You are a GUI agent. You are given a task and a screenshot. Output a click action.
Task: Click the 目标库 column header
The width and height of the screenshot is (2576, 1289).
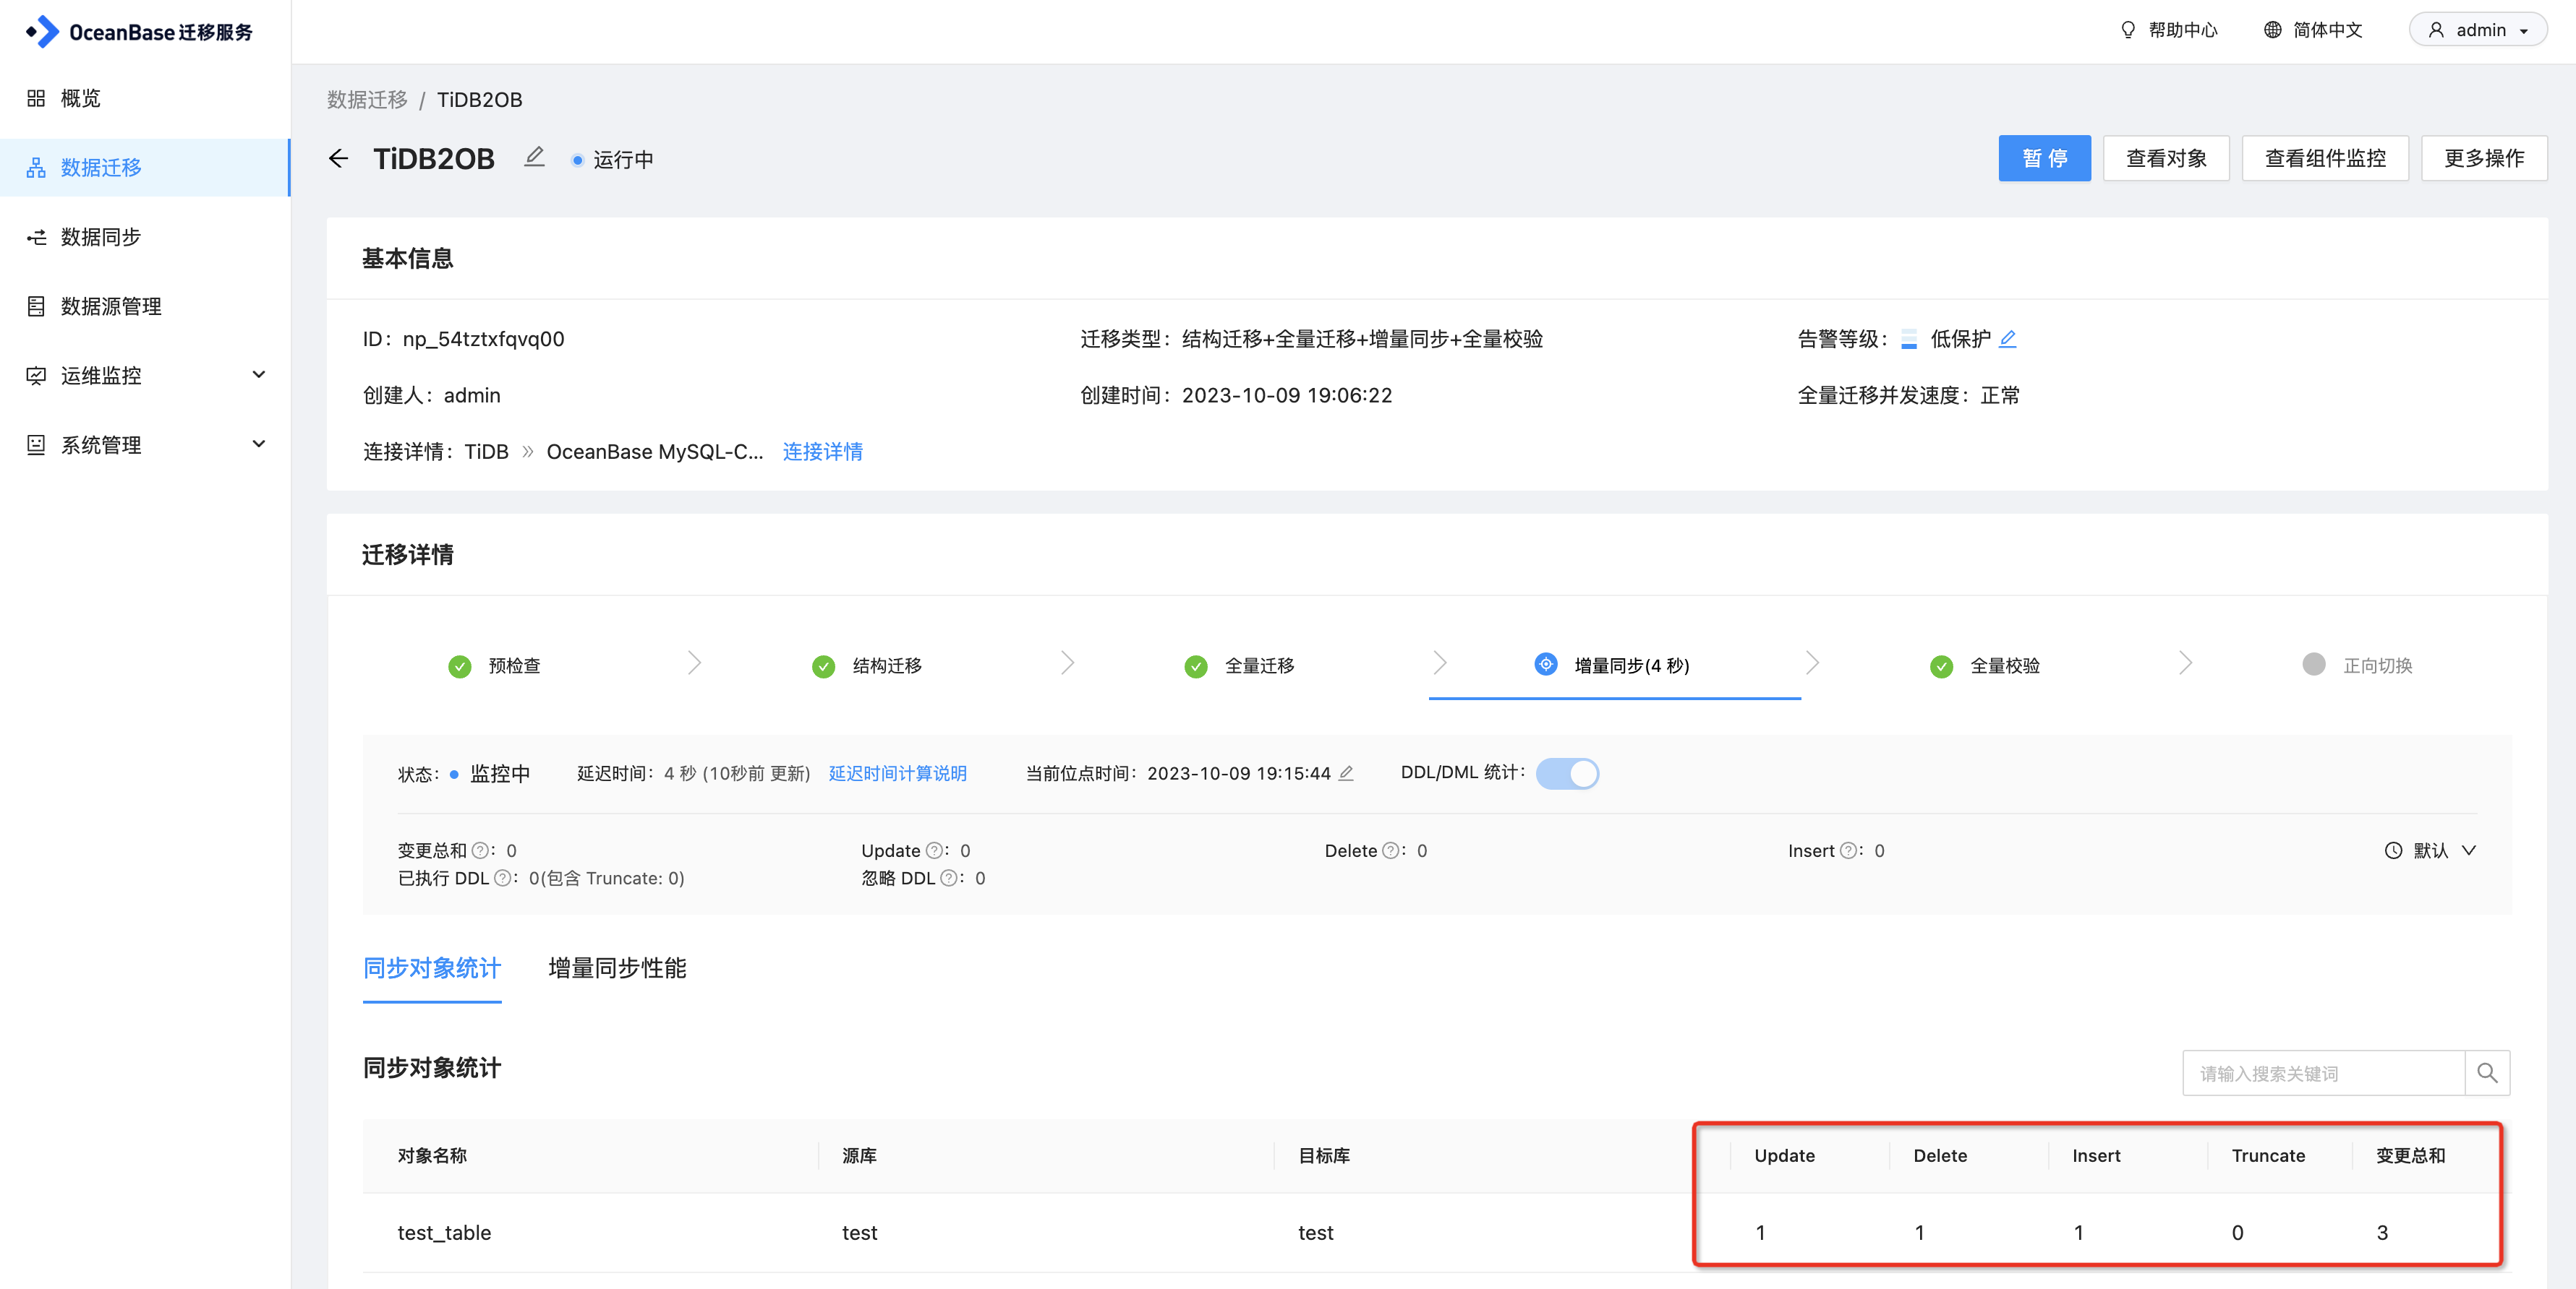click(1324, 1156)
